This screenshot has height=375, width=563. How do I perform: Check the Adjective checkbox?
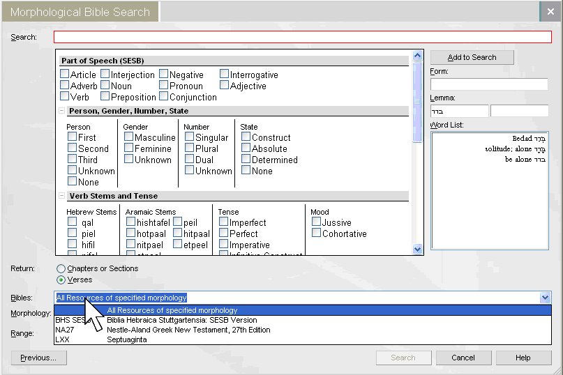point(225,85)
